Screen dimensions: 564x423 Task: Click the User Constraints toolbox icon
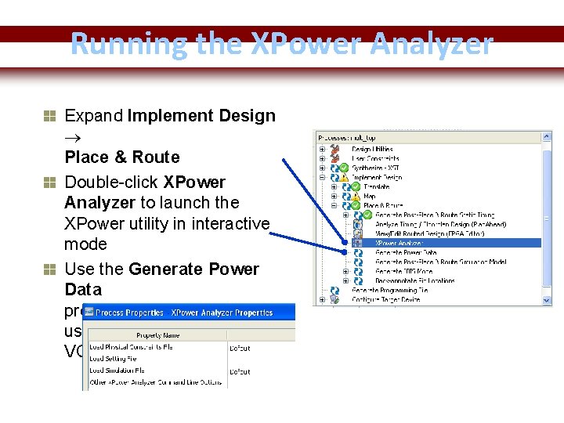click(x=335, y=158)
